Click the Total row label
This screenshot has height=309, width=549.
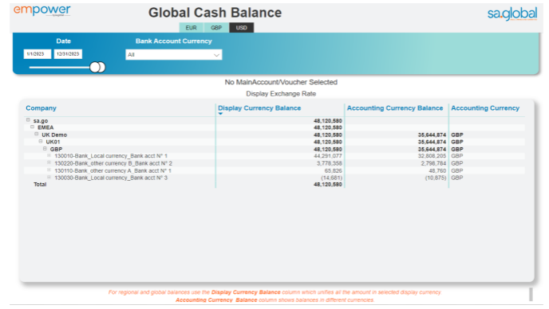pyautogui.click(x=40, y=184)
